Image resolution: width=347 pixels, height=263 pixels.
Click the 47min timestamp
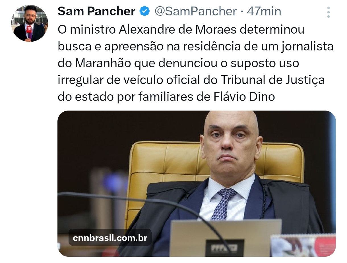pos(264,11)
